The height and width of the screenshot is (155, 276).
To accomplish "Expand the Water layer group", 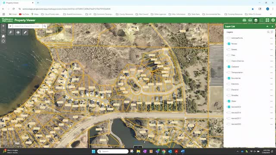I will click(227, 101).
